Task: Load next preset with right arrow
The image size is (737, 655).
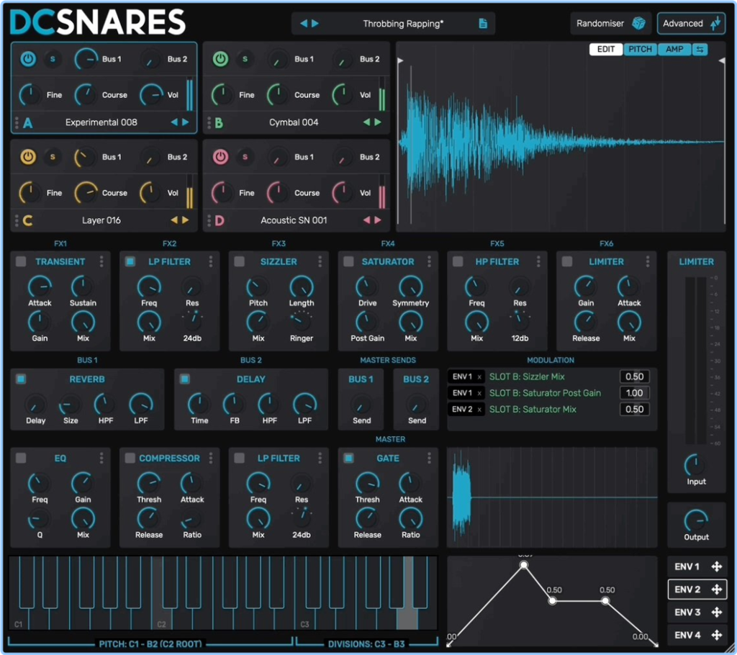Action: coord(315,24)
